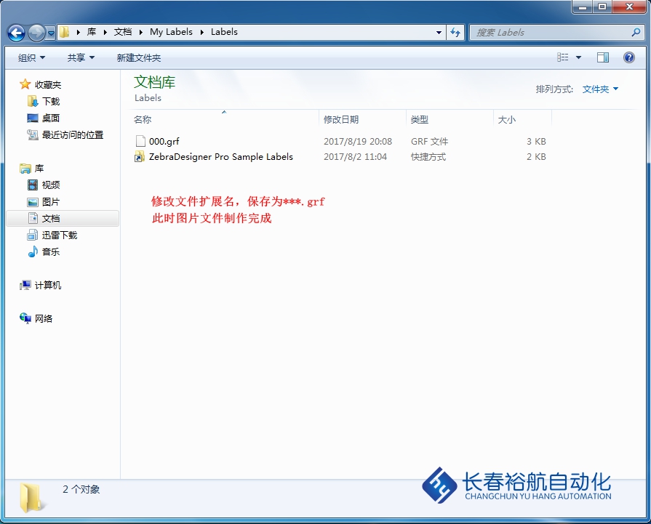Select file name 000.grf

pos(164,141)
